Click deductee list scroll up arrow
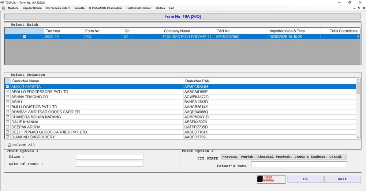The image size is (366, 191). pos(358,80)
